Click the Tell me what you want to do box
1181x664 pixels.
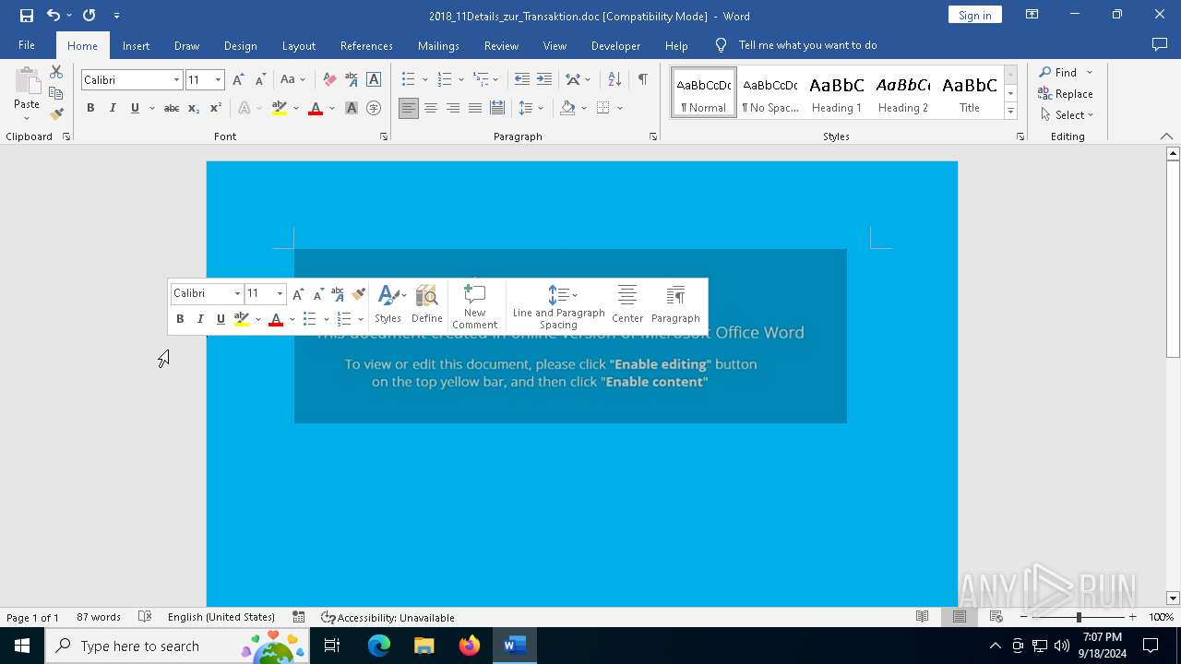pos(807,45)
